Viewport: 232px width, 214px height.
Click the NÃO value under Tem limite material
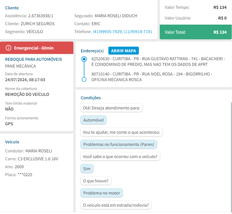click(9, 109)
